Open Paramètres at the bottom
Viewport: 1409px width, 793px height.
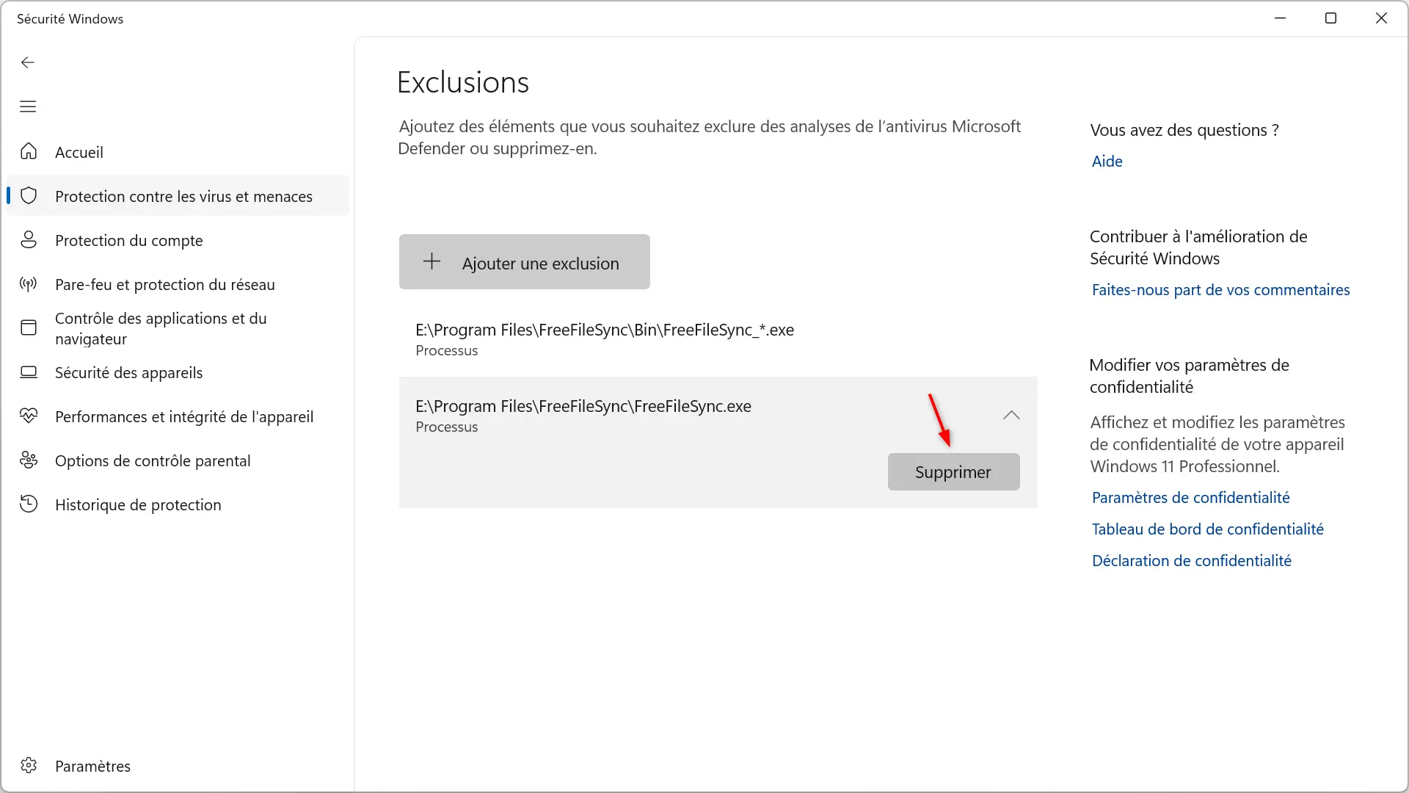(178, 766)
